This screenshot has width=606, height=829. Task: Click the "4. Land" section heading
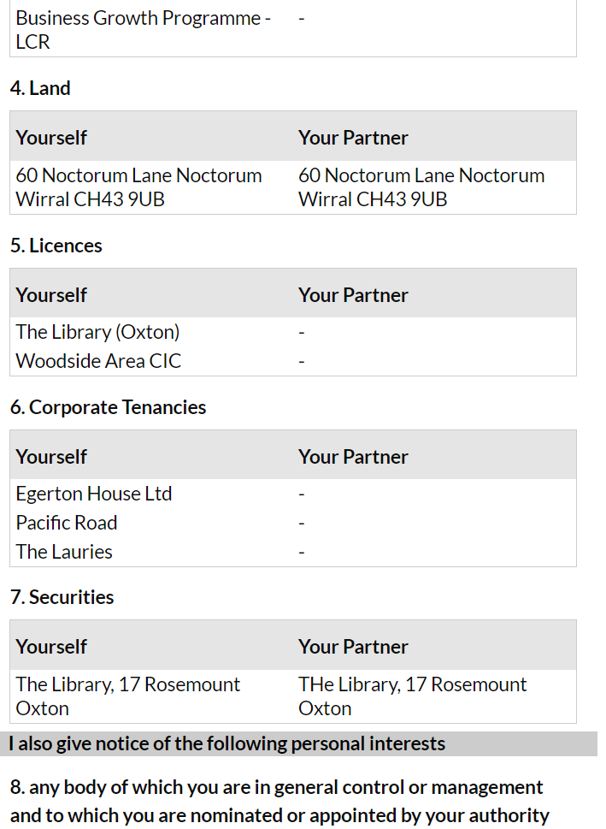pos(40,88)
